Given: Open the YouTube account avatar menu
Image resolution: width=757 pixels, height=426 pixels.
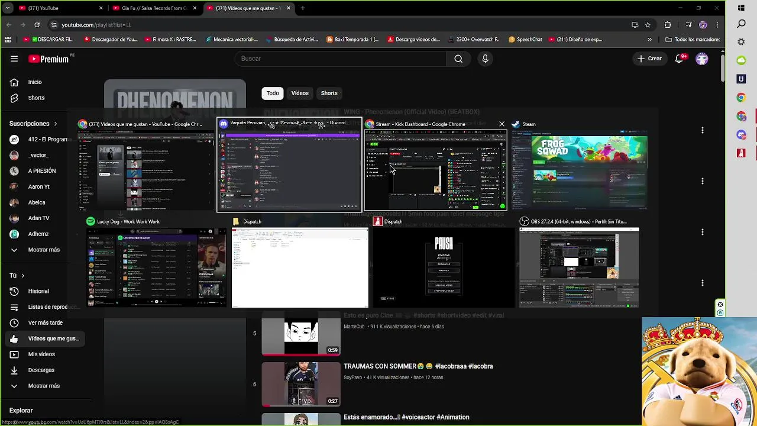Looking at the screenshot, I should (x=702, y=59).
